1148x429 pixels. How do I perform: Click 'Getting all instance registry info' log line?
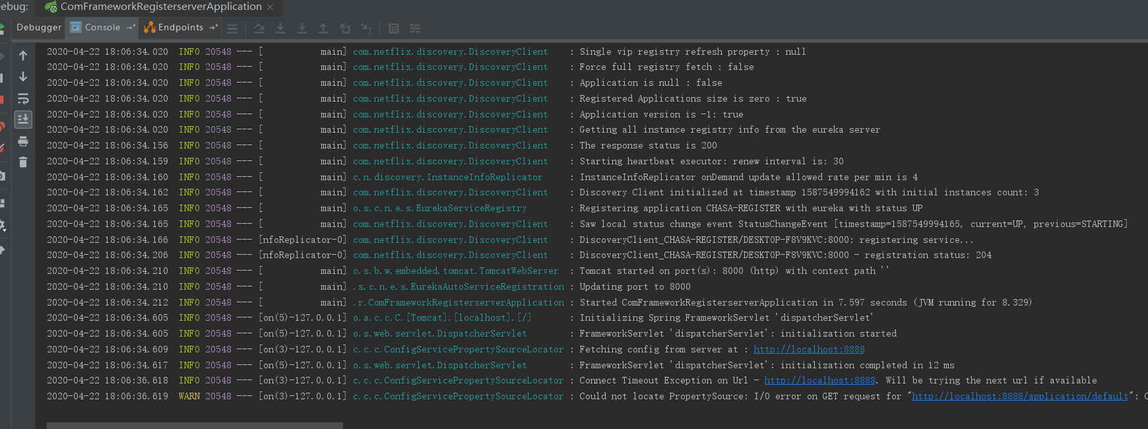point(730,129)
